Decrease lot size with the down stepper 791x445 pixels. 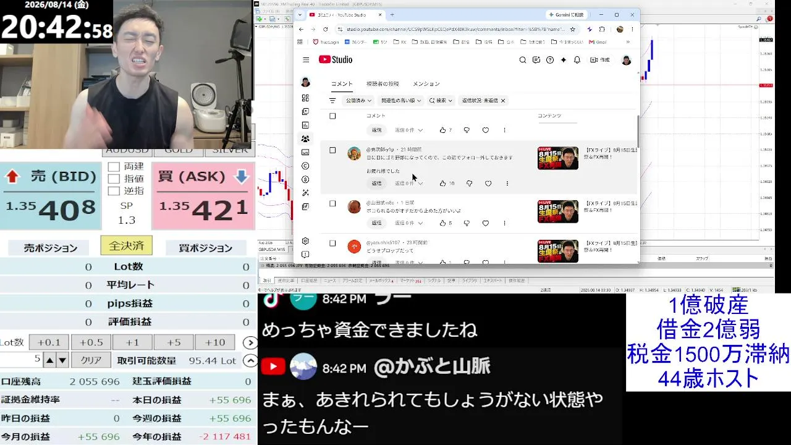(x=62, y=360)
